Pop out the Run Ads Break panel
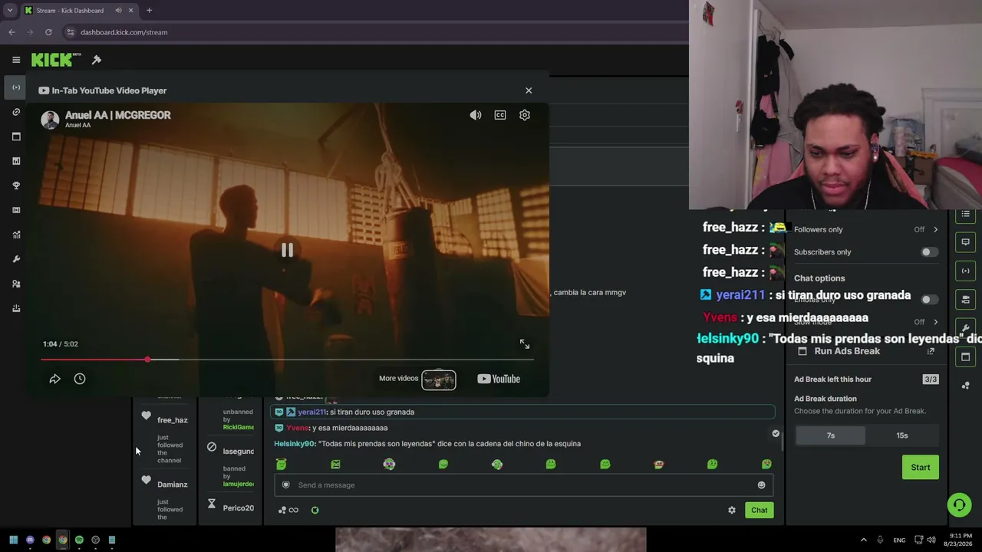The width and height of the screenshot is (982, 552). [x=931, y=351]
